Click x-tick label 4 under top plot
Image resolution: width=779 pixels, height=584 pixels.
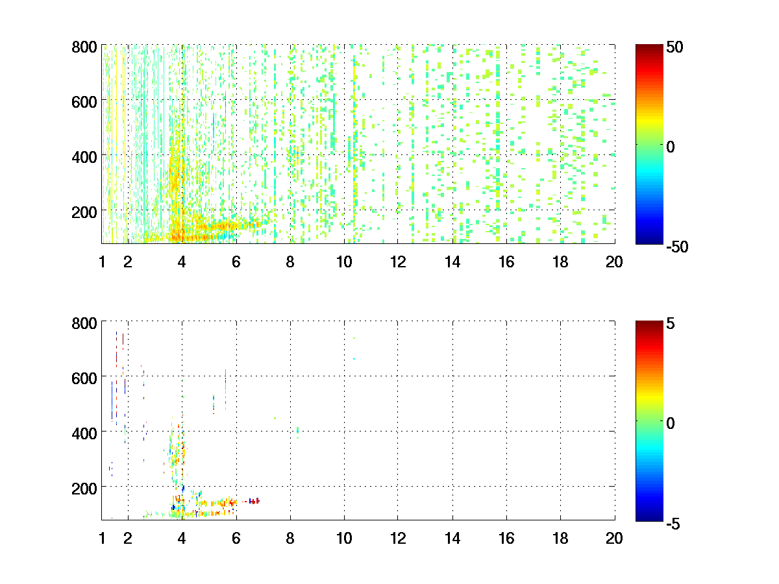182,262
